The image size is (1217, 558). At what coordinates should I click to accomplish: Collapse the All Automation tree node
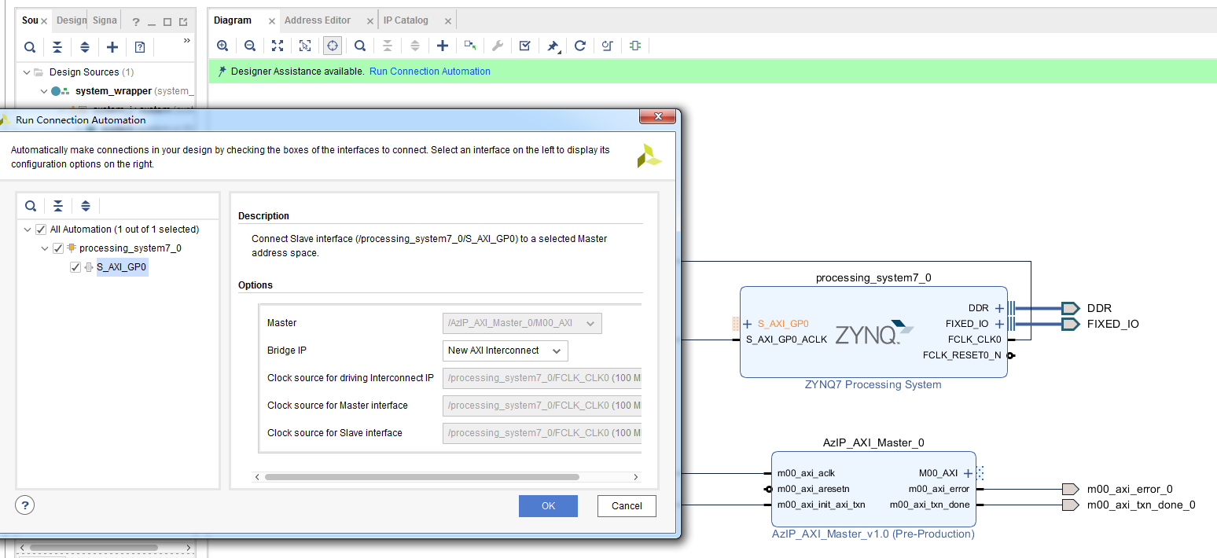coord(28,229)
